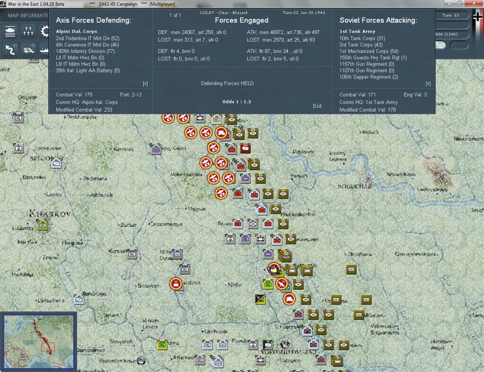Expand the Soviet attackers list with [v]
484x372 pixels.
428,83
